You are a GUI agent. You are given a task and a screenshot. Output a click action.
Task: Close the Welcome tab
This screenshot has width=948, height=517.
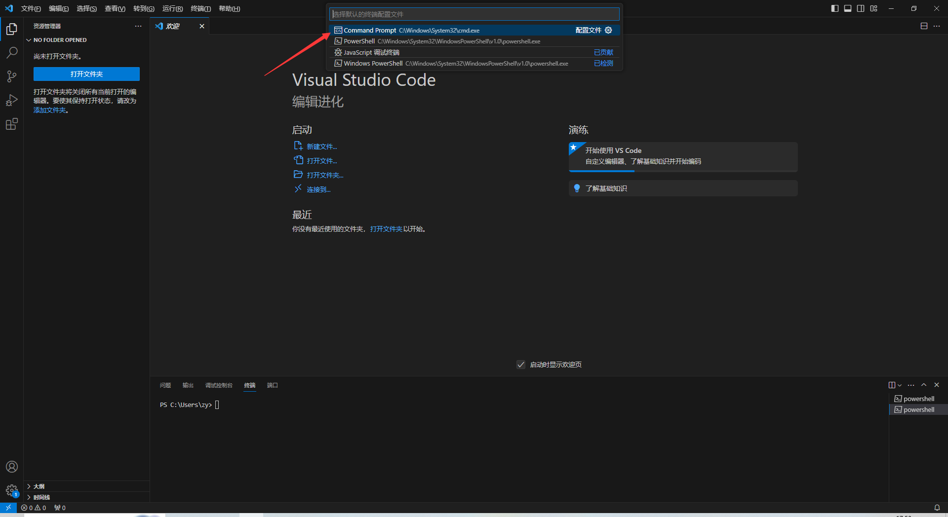pyautogui.click(x=202, y=26)
